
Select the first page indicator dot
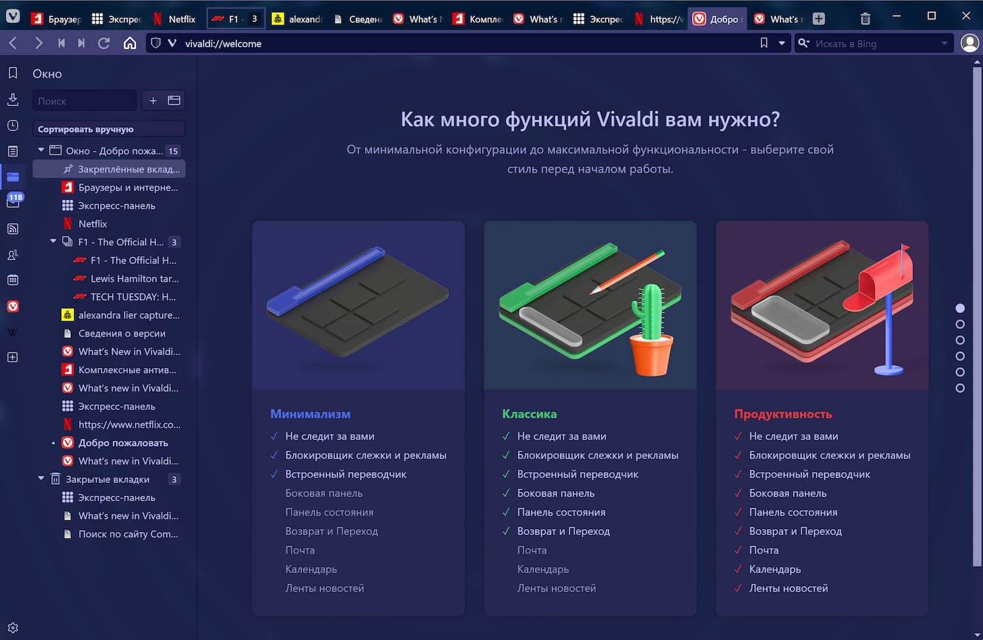coord(960,308)
